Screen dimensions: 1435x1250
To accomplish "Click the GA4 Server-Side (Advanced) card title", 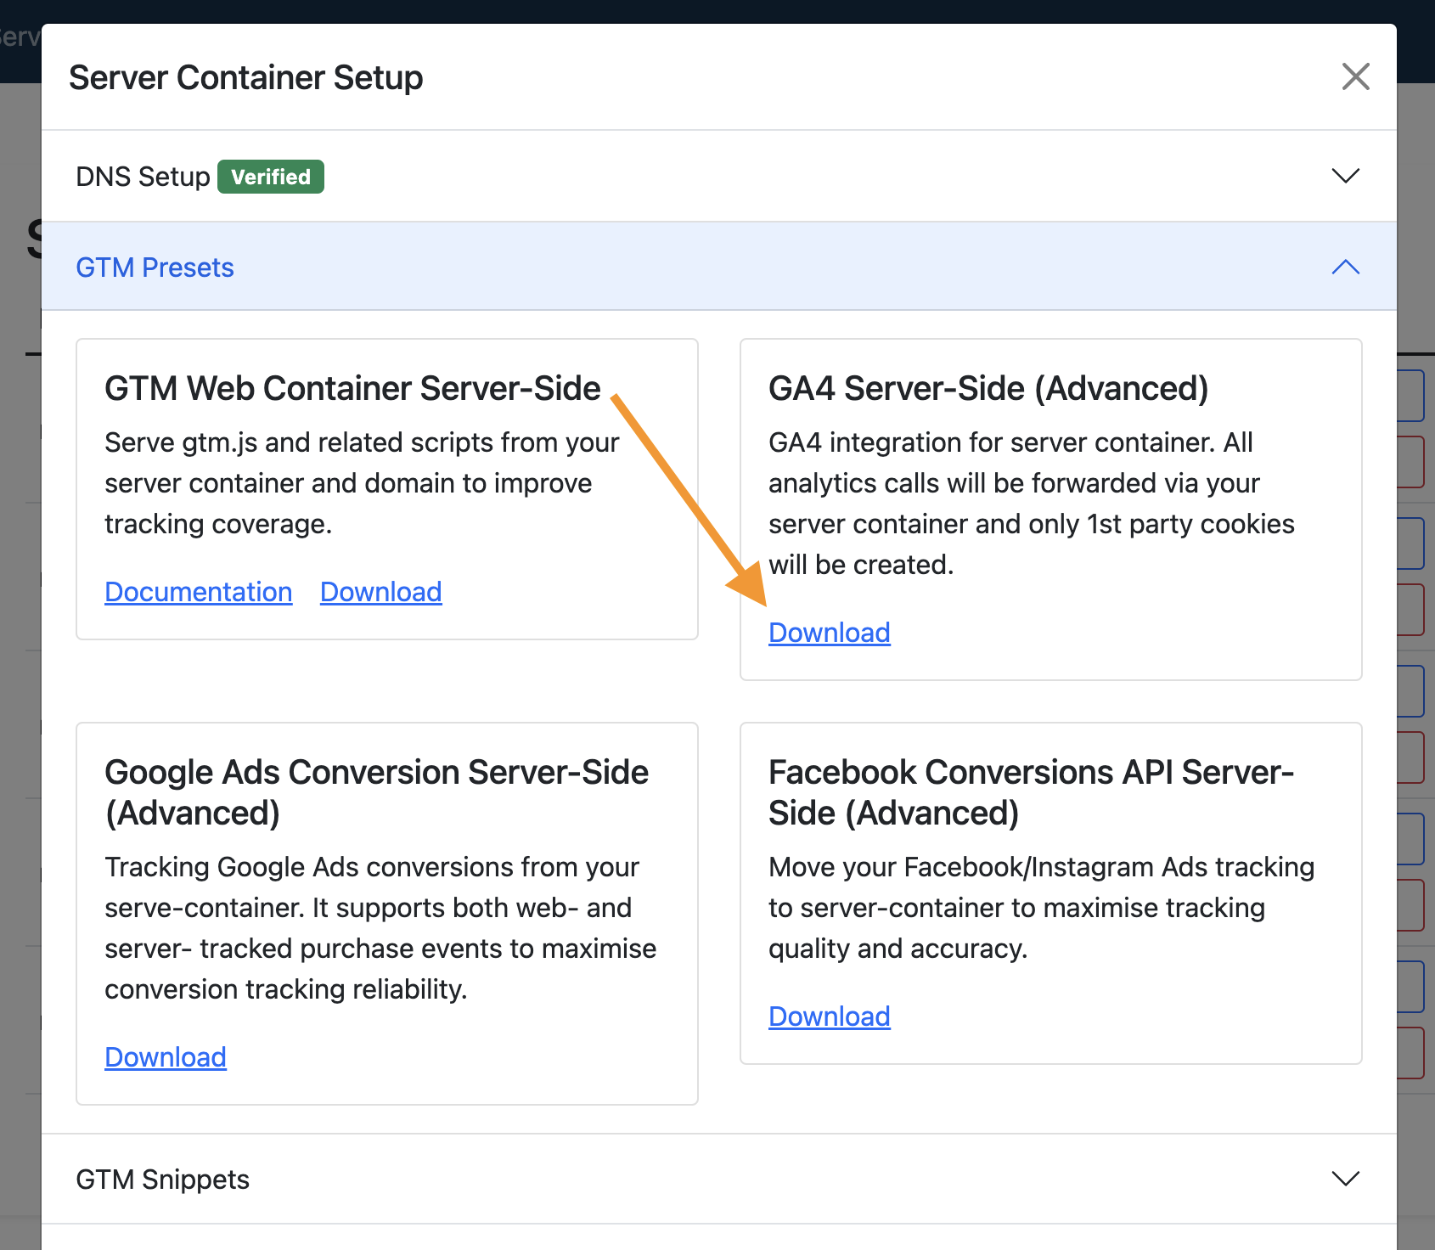I will [x=988, y=388].
